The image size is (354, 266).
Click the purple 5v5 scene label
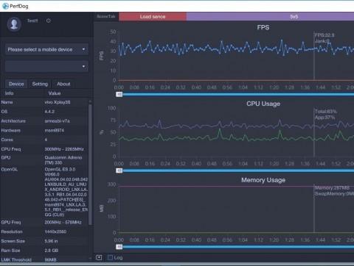point(270,17)
